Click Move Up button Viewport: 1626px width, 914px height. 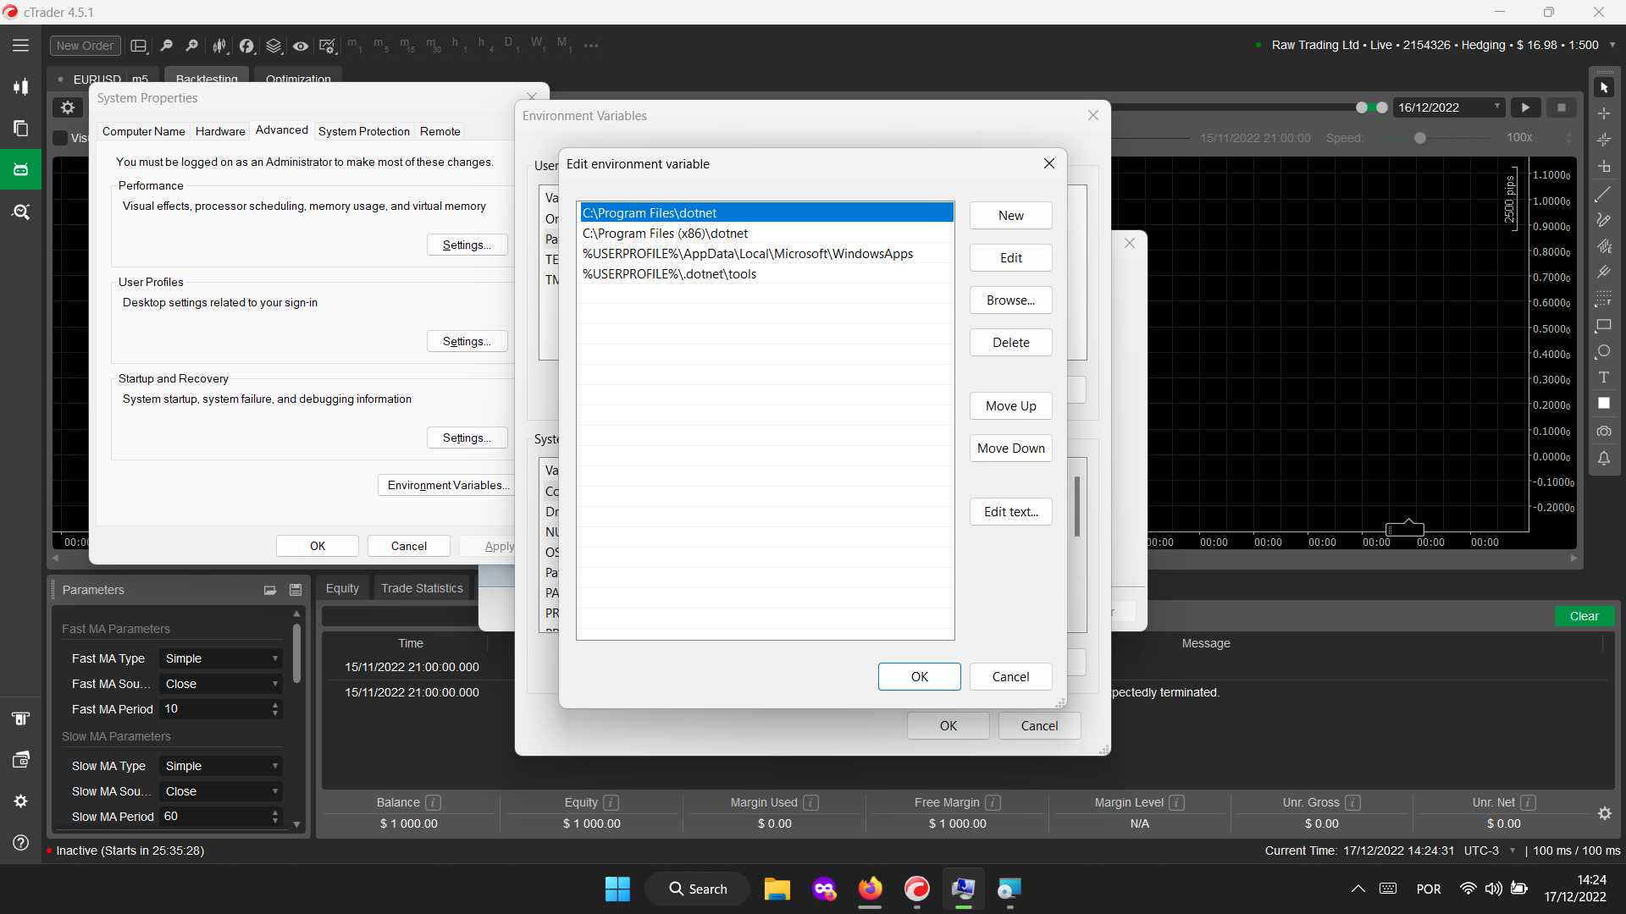[x=1011, y=406]
